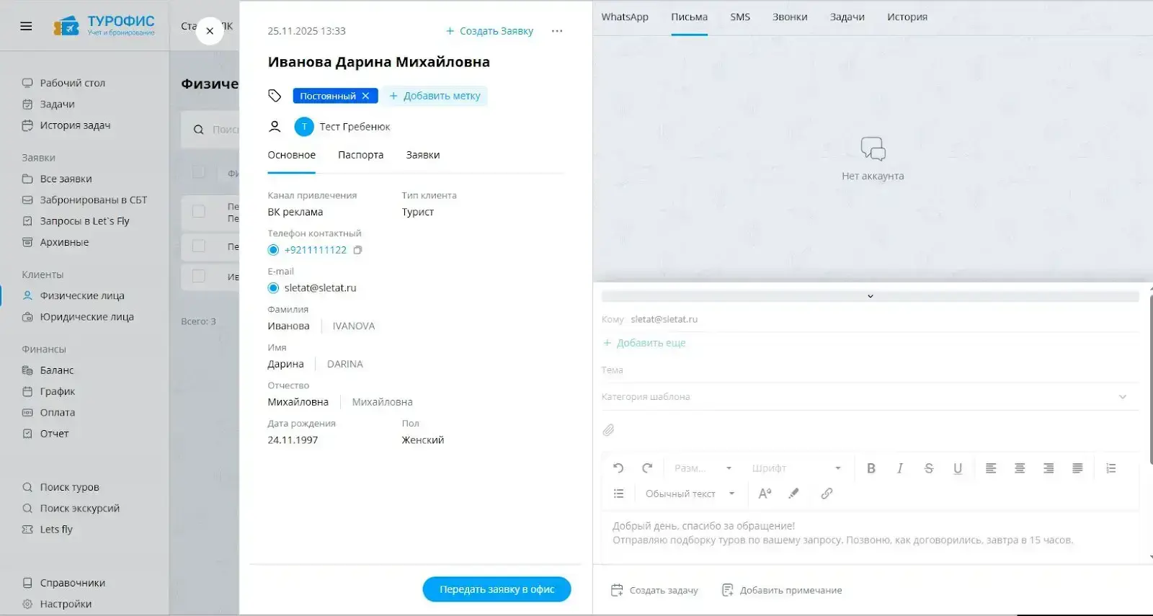Remove the Постоянный tag

pyautogui.click(x=366, y=96)
